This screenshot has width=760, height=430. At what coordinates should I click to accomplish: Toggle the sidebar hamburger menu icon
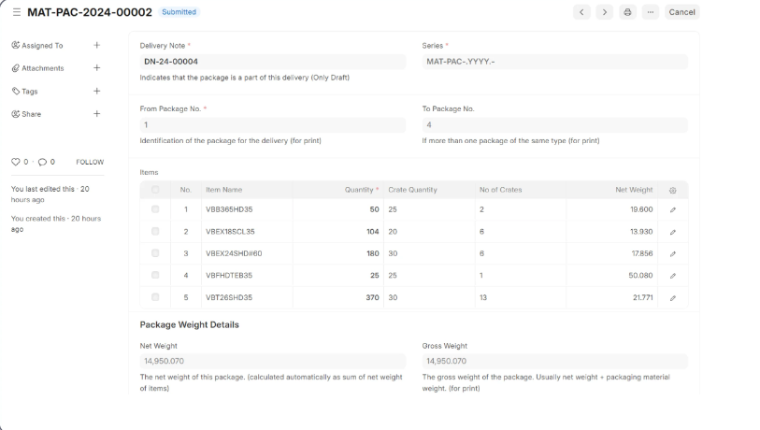(x=17, y=12)
